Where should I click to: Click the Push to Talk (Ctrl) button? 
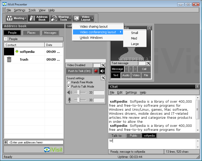(x=79, y=71)
